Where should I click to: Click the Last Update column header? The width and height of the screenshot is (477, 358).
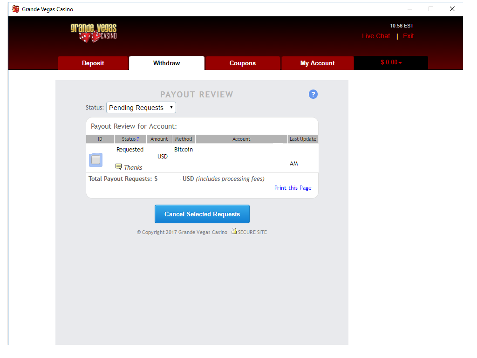(x=303, y=139)
